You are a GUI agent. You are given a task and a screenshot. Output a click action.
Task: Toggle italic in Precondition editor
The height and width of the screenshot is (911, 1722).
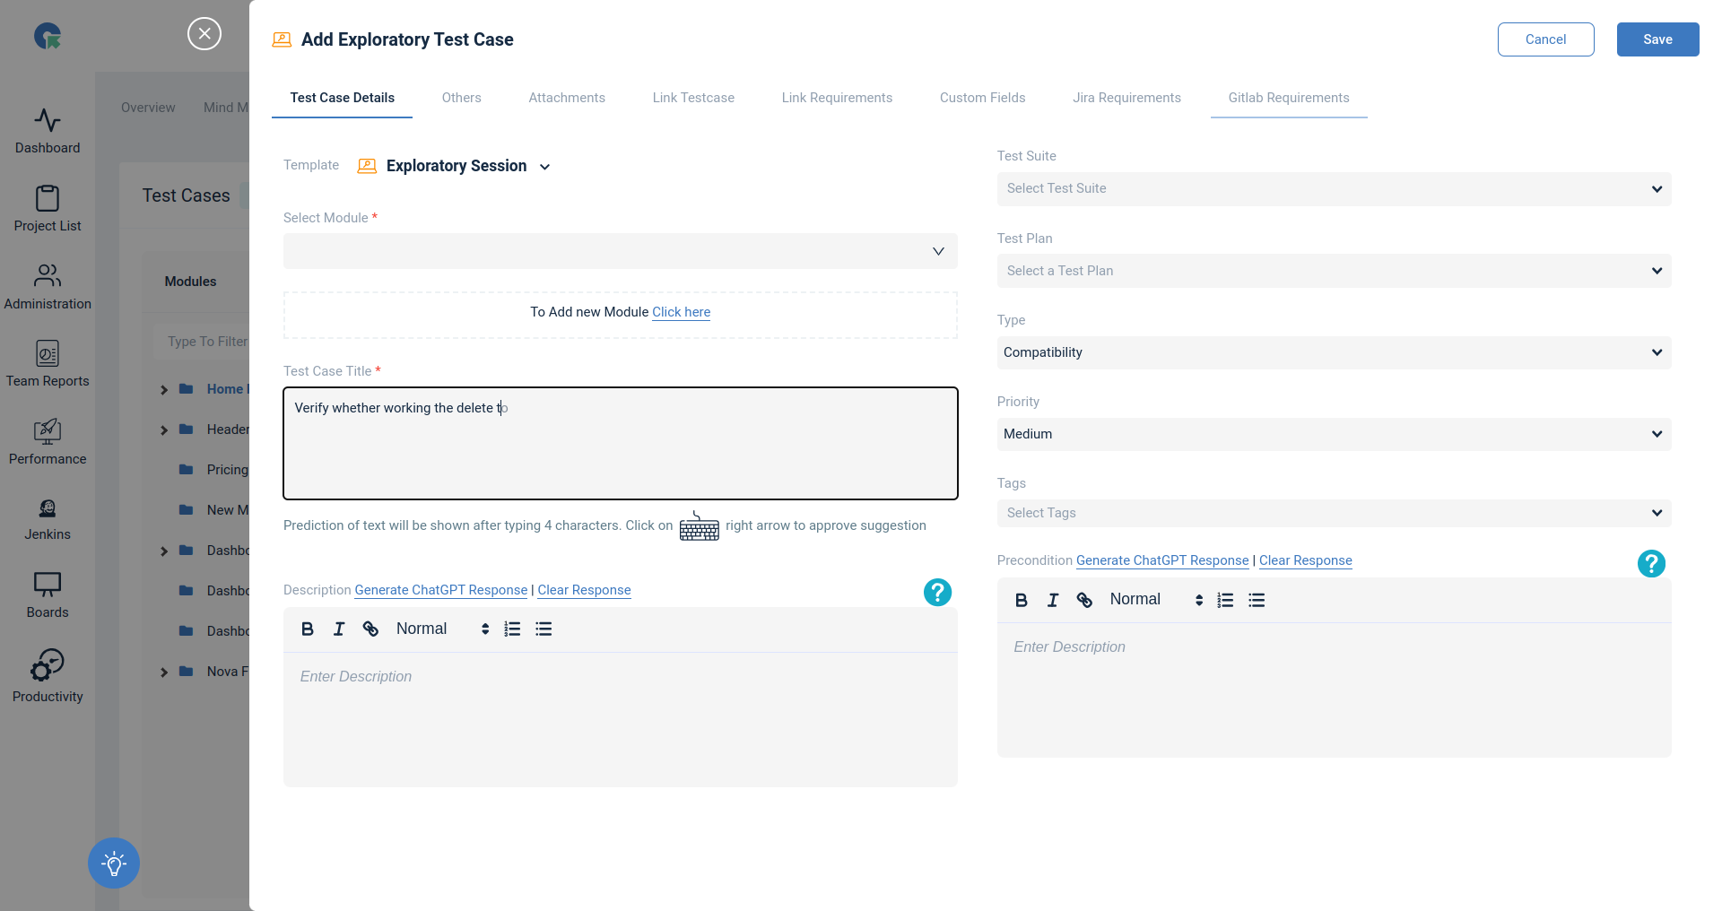pyautogui.click(x=1053, y=601)
